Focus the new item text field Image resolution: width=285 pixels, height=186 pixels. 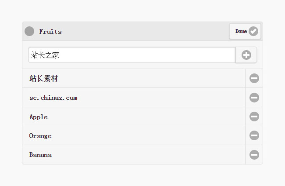point(132,55)
